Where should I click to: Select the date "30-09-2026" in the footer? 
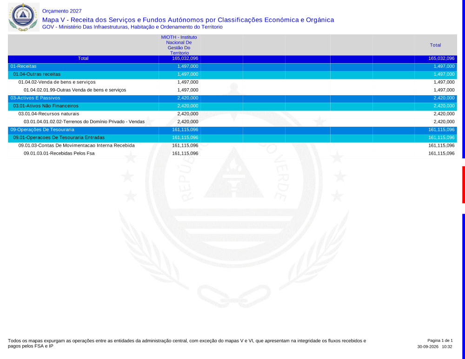[427, 346]
